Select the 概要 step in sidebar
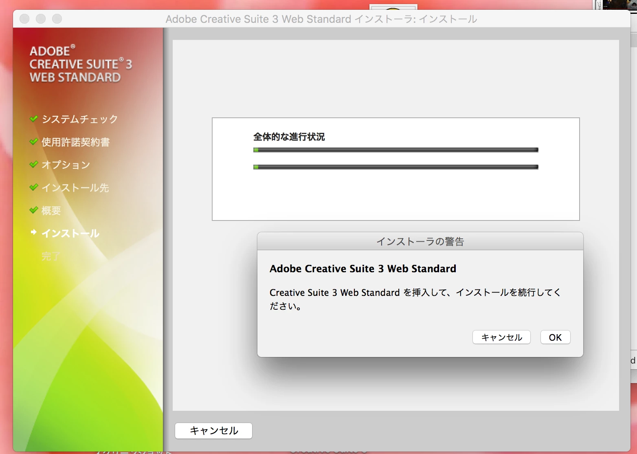 (x=51, y=210)
